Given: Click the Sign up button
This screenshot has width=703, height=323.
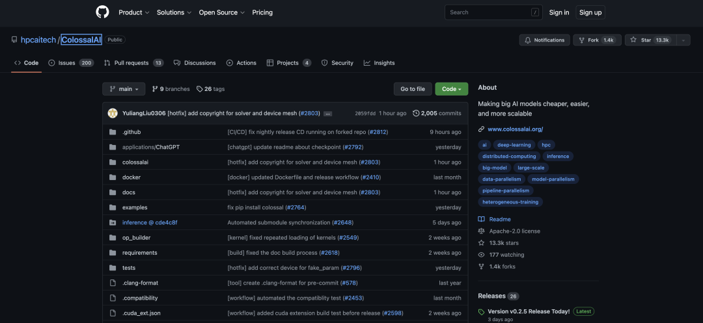Looking at the screenshot, I should [x=590, y=12].
